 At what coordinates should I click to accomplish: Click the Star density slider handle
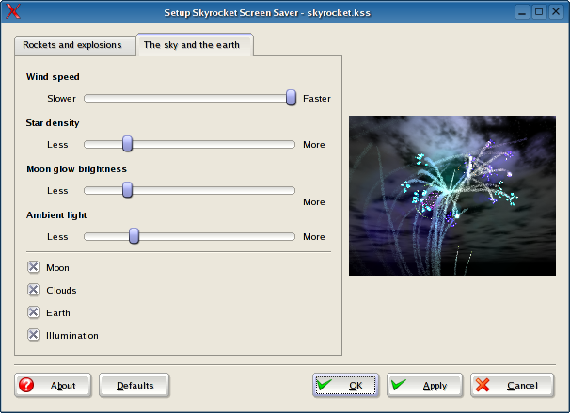click(127, 144)
